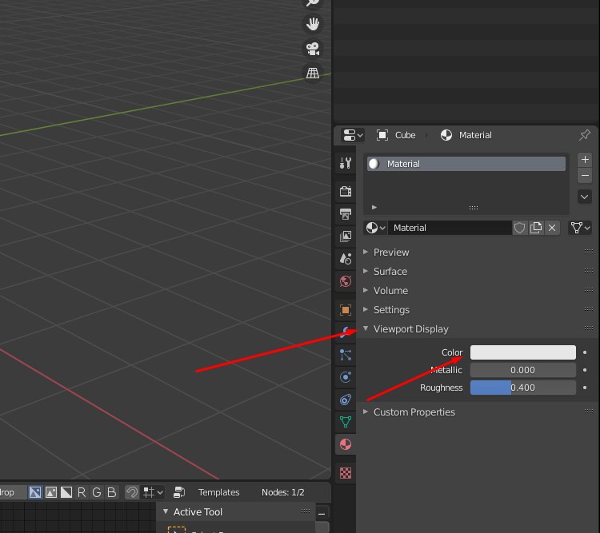The image size is (600, 533).
Task: Open the Output properties tab
Action: (x=346, y=213)
